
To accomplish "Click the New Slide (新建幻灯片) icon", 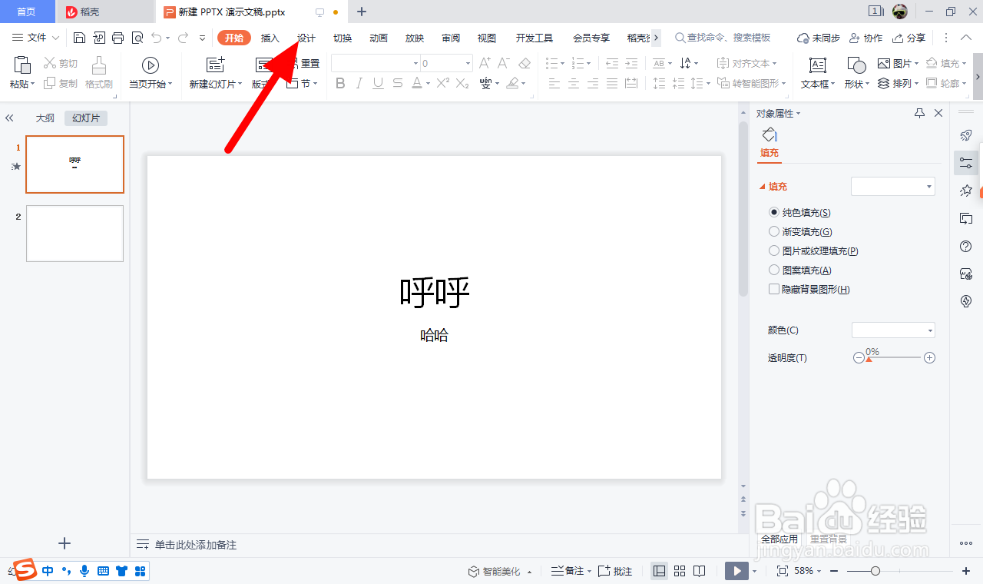I will (x=216, y=65).
